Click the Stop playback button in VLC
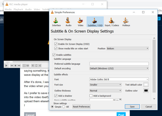 click(x=15, y=66)
